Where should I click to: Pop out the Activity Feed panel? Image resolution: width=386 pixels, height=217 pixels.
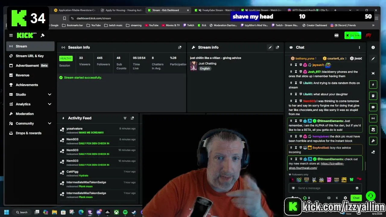point(132,118)
